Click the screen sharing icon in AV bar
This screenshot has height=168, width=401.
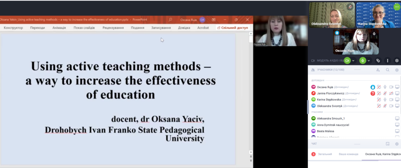click(378, 61)
